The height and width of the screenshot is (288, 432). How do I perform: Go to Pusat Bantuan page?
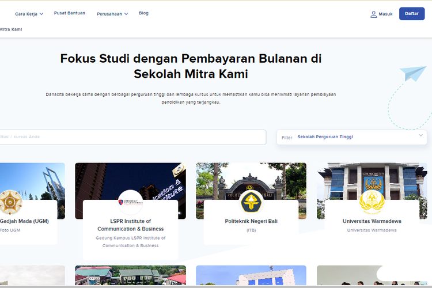tap(70, 13)
